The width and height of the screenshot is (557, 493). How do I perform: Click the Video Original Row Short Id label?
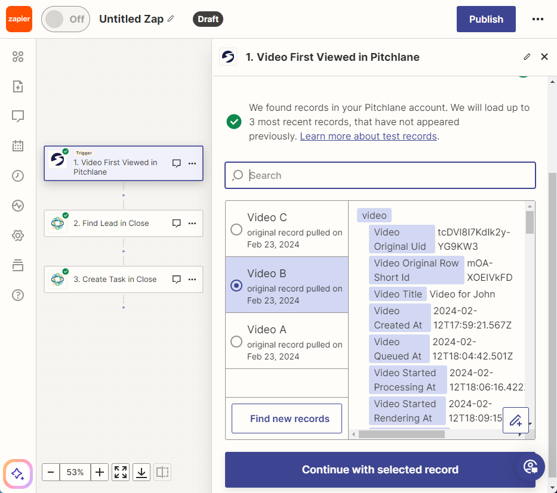pos(416,270)
